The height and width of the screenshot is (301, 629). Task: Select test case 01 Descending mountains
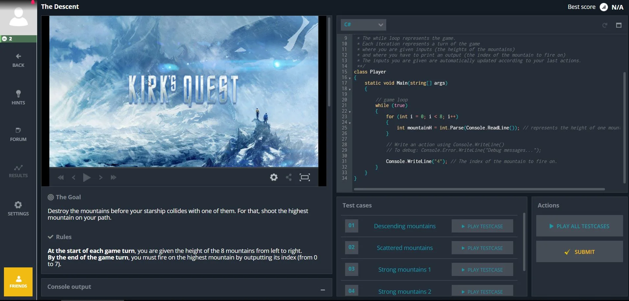point(405,226)
